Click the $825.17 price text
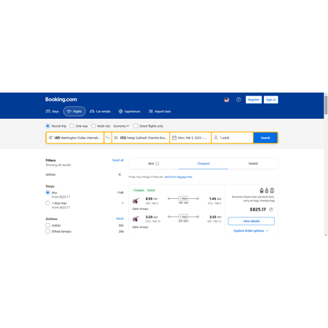This screenshot has height=328, width=328. (x=258, y=209)
